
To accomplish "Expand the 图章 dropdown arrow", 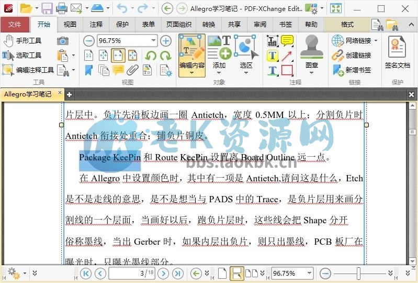I will pos(311,73).
